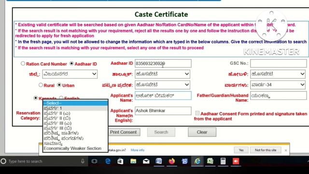Open the Calculator from the taskbar
This screenshot has width=309, height=174.
(223, 161)
